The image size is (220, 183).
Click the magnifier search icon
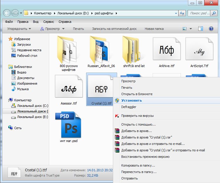click(214, 13)
